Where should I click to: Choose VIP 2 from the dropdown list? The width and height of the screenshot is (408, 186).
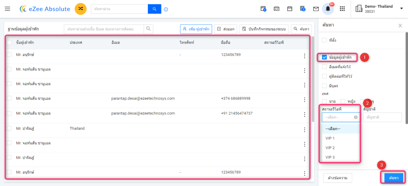coord(341,148)
